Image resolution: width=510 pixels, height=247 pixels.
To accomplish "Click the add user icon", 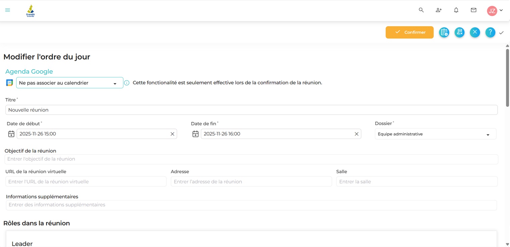I will 439,10.
